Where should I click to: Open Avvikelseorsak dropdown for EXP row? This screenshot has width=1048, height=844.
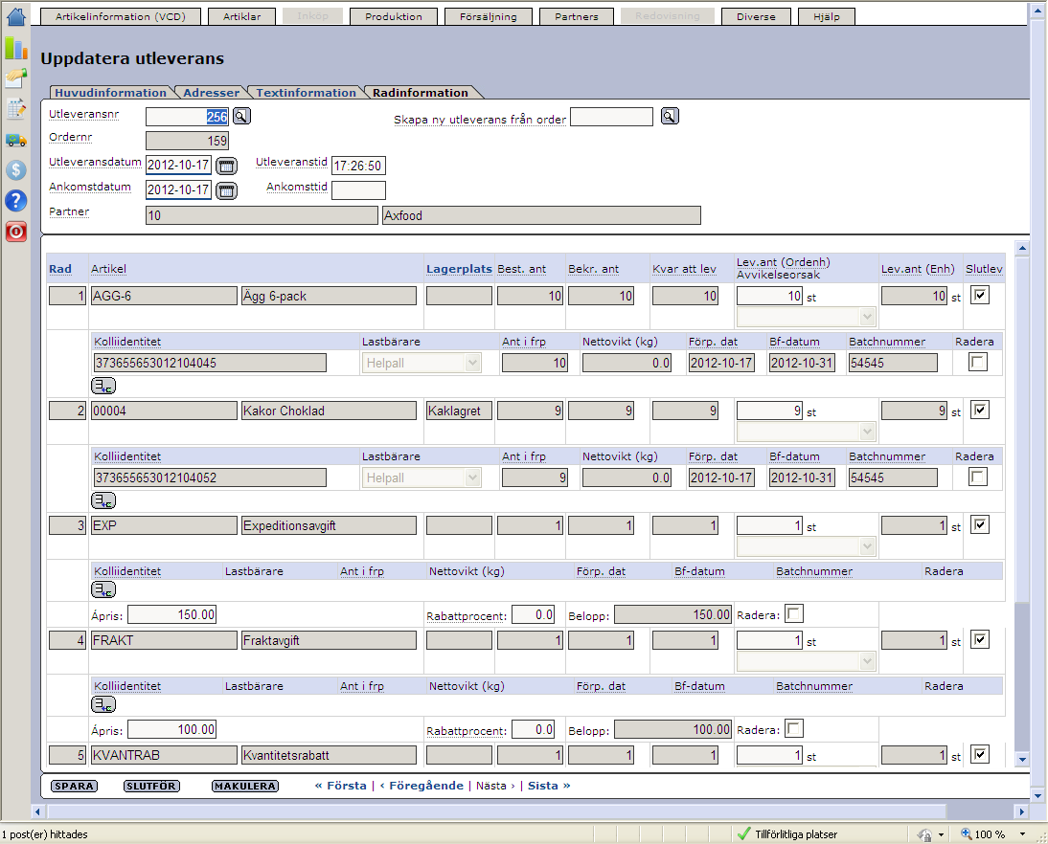[806, 546]
